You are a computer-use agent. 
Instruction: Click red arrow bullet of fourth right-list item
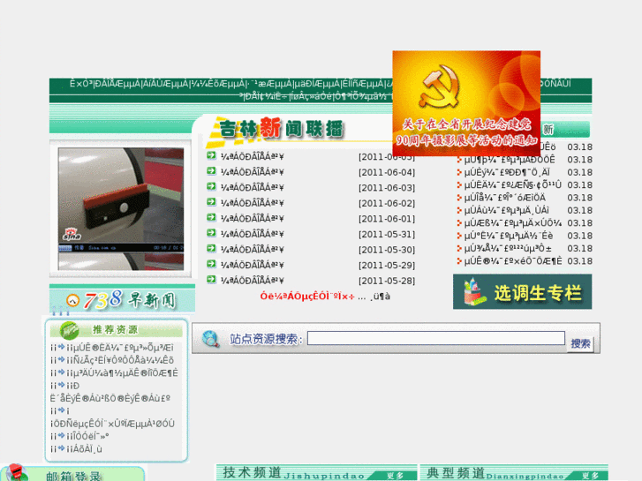459,184
